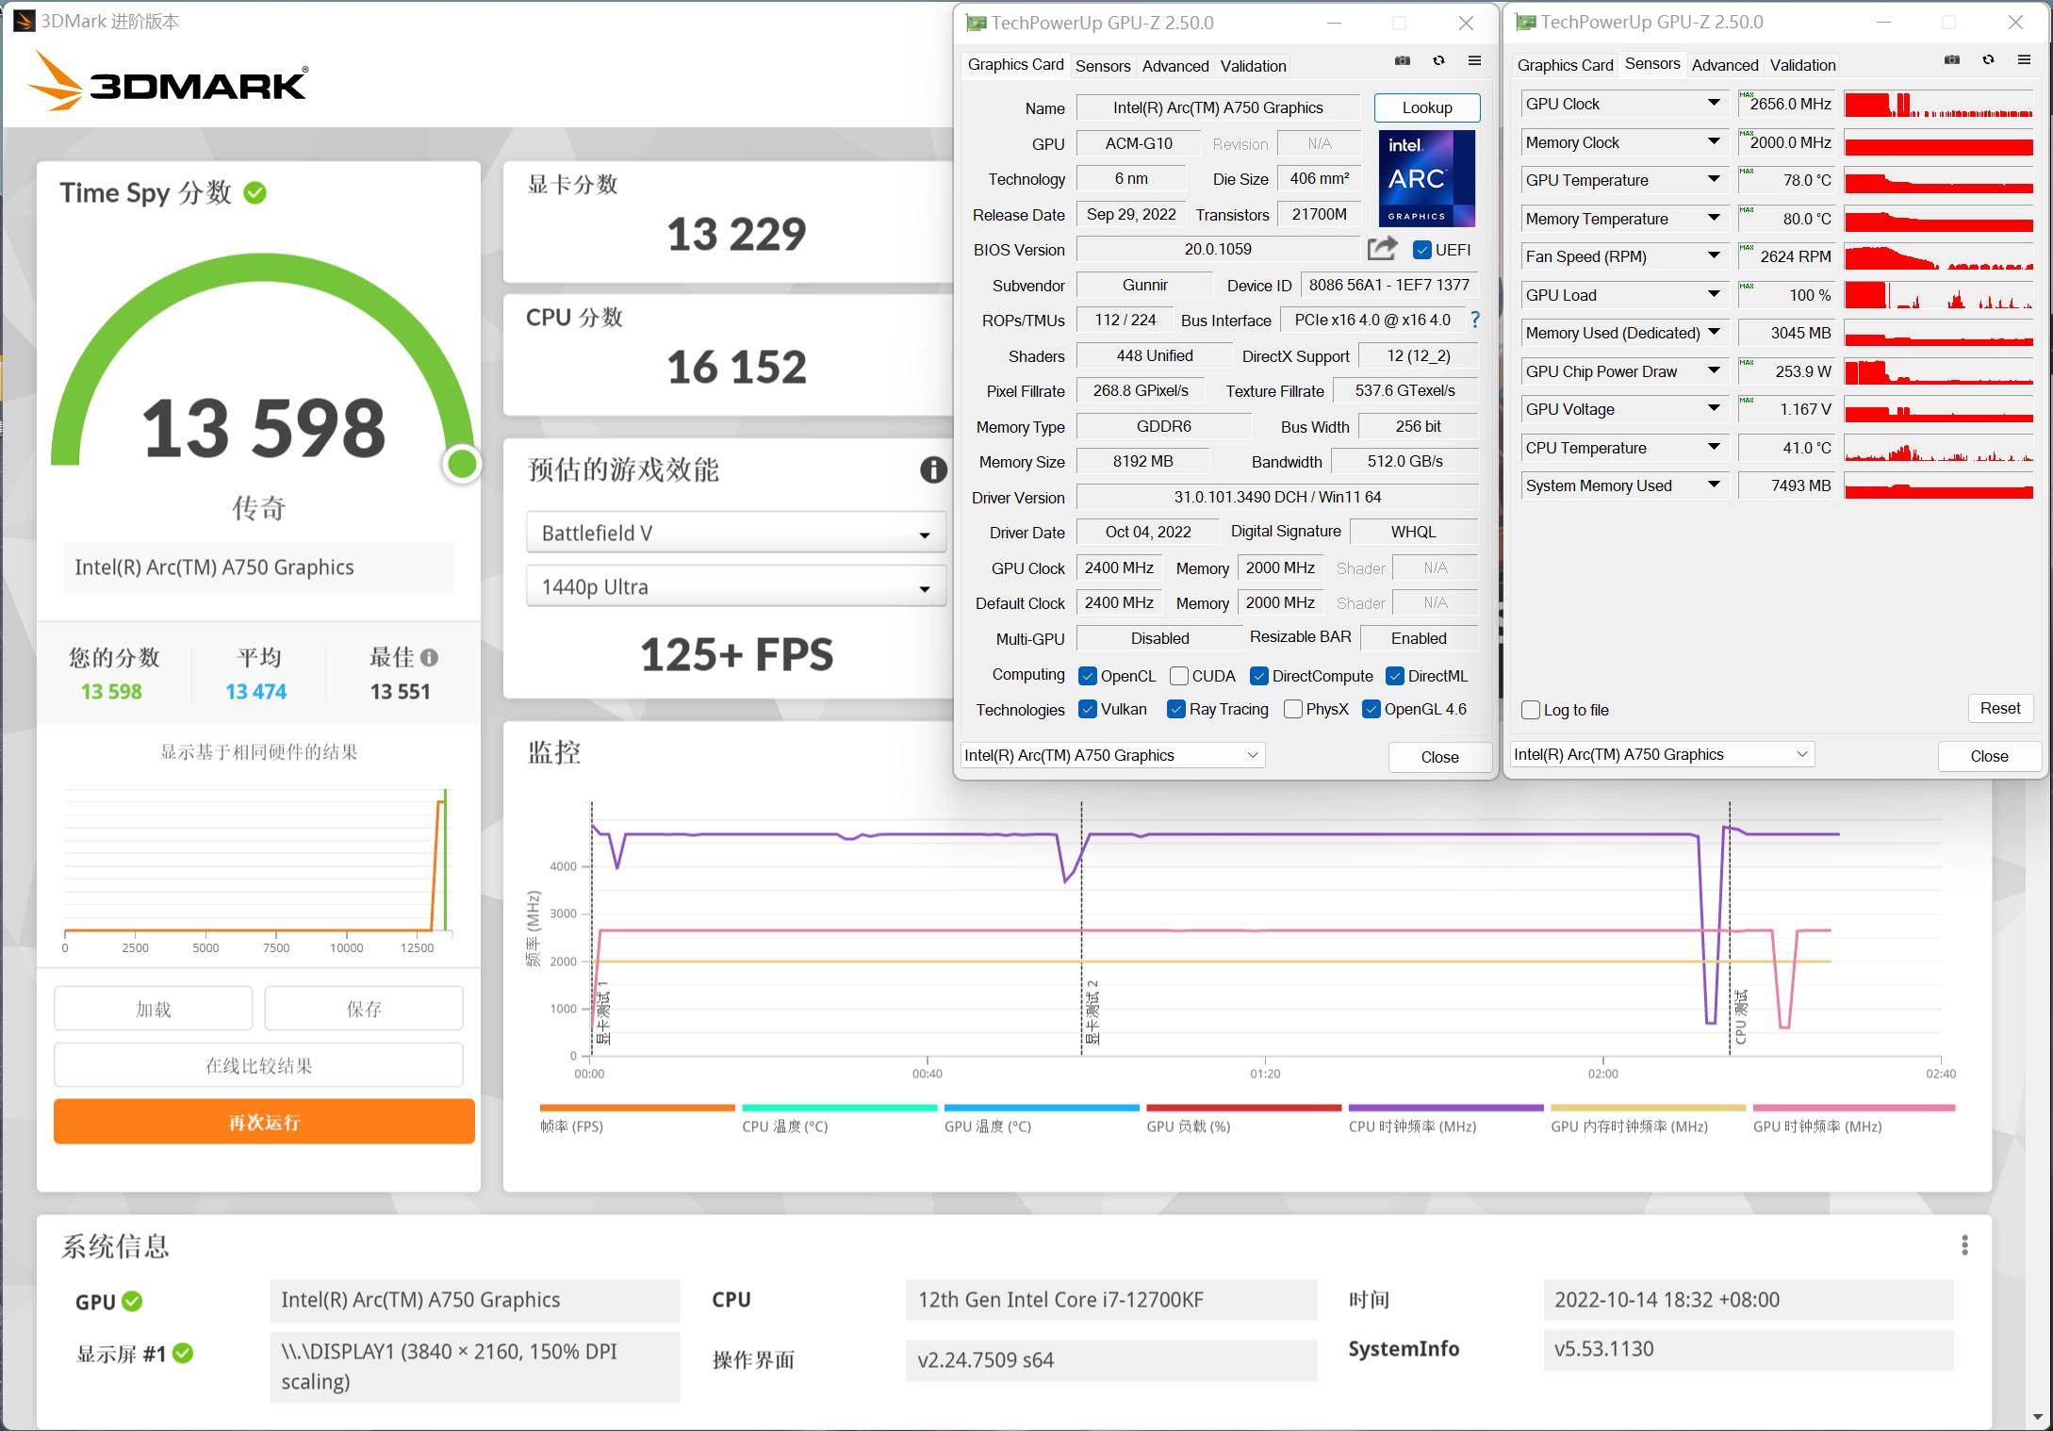
Task: Click the info icon beside 预估的游戏效能
Action: click(934, 470)
